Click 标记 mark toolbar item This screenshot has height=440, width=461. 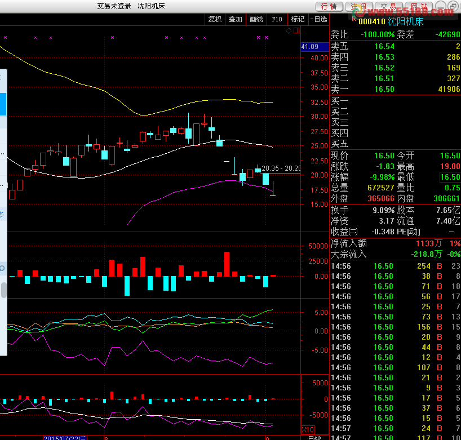[298, 19]
